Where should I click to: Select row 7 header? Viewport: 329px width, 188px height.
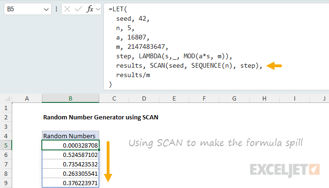[6, 164]
